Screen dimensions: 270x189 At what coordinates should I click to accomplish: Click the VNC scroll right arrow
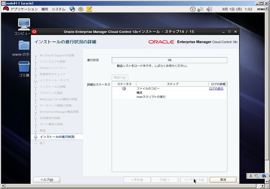[x=262, y=186]
